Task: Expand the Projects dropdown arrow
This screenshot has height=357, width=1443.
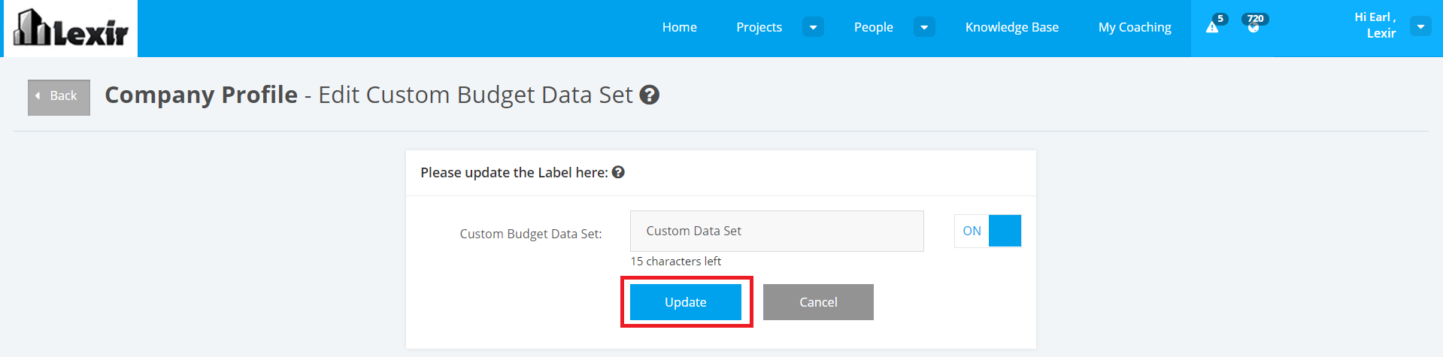Action: tap(813, 27)
